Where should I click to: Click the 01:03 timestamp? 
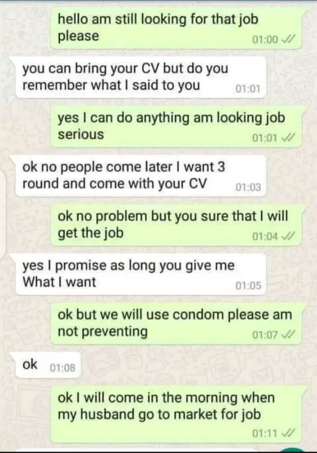(248, 187)
